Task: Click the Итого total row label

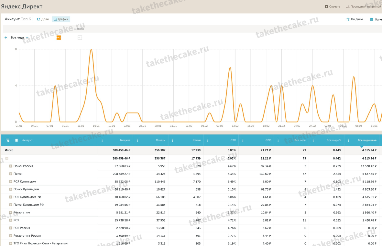Action: (x=9, y=150)
